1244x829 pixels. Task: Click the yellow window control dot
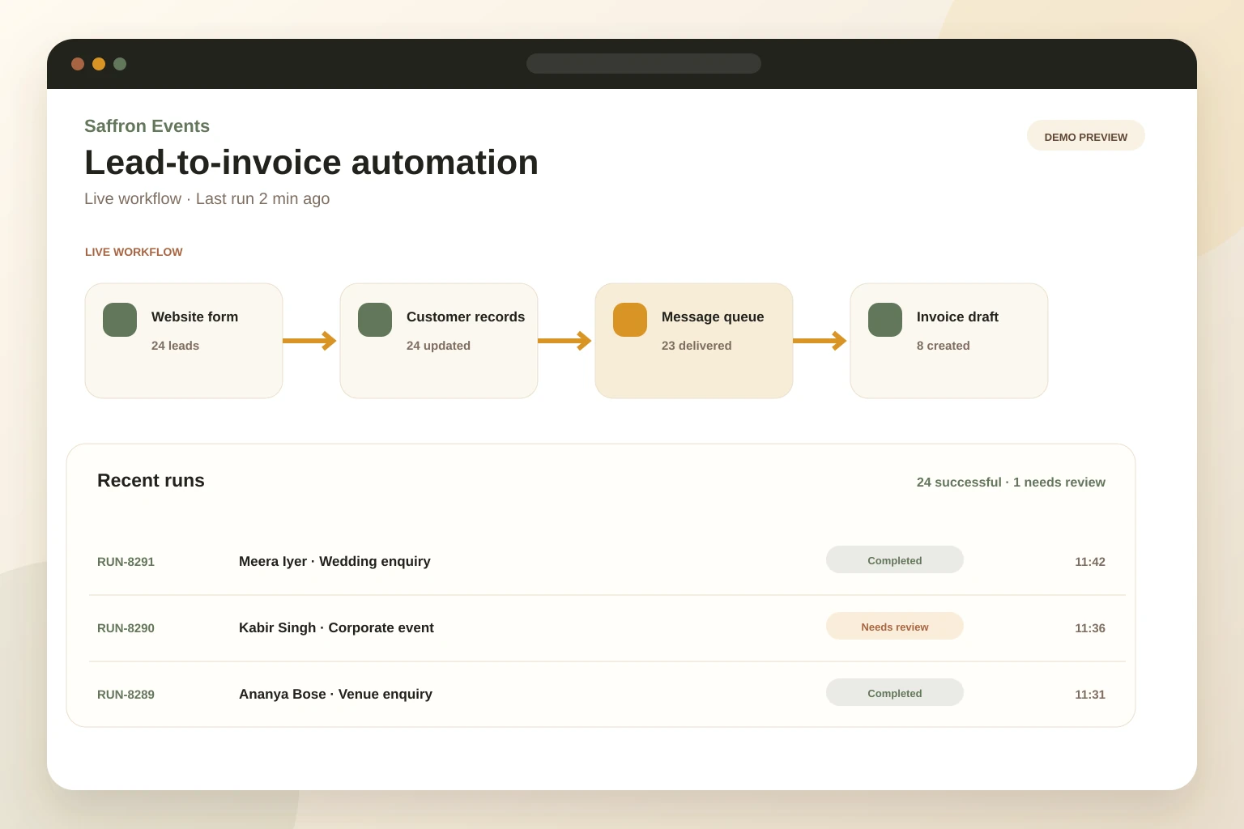click(x=99, y=64)
